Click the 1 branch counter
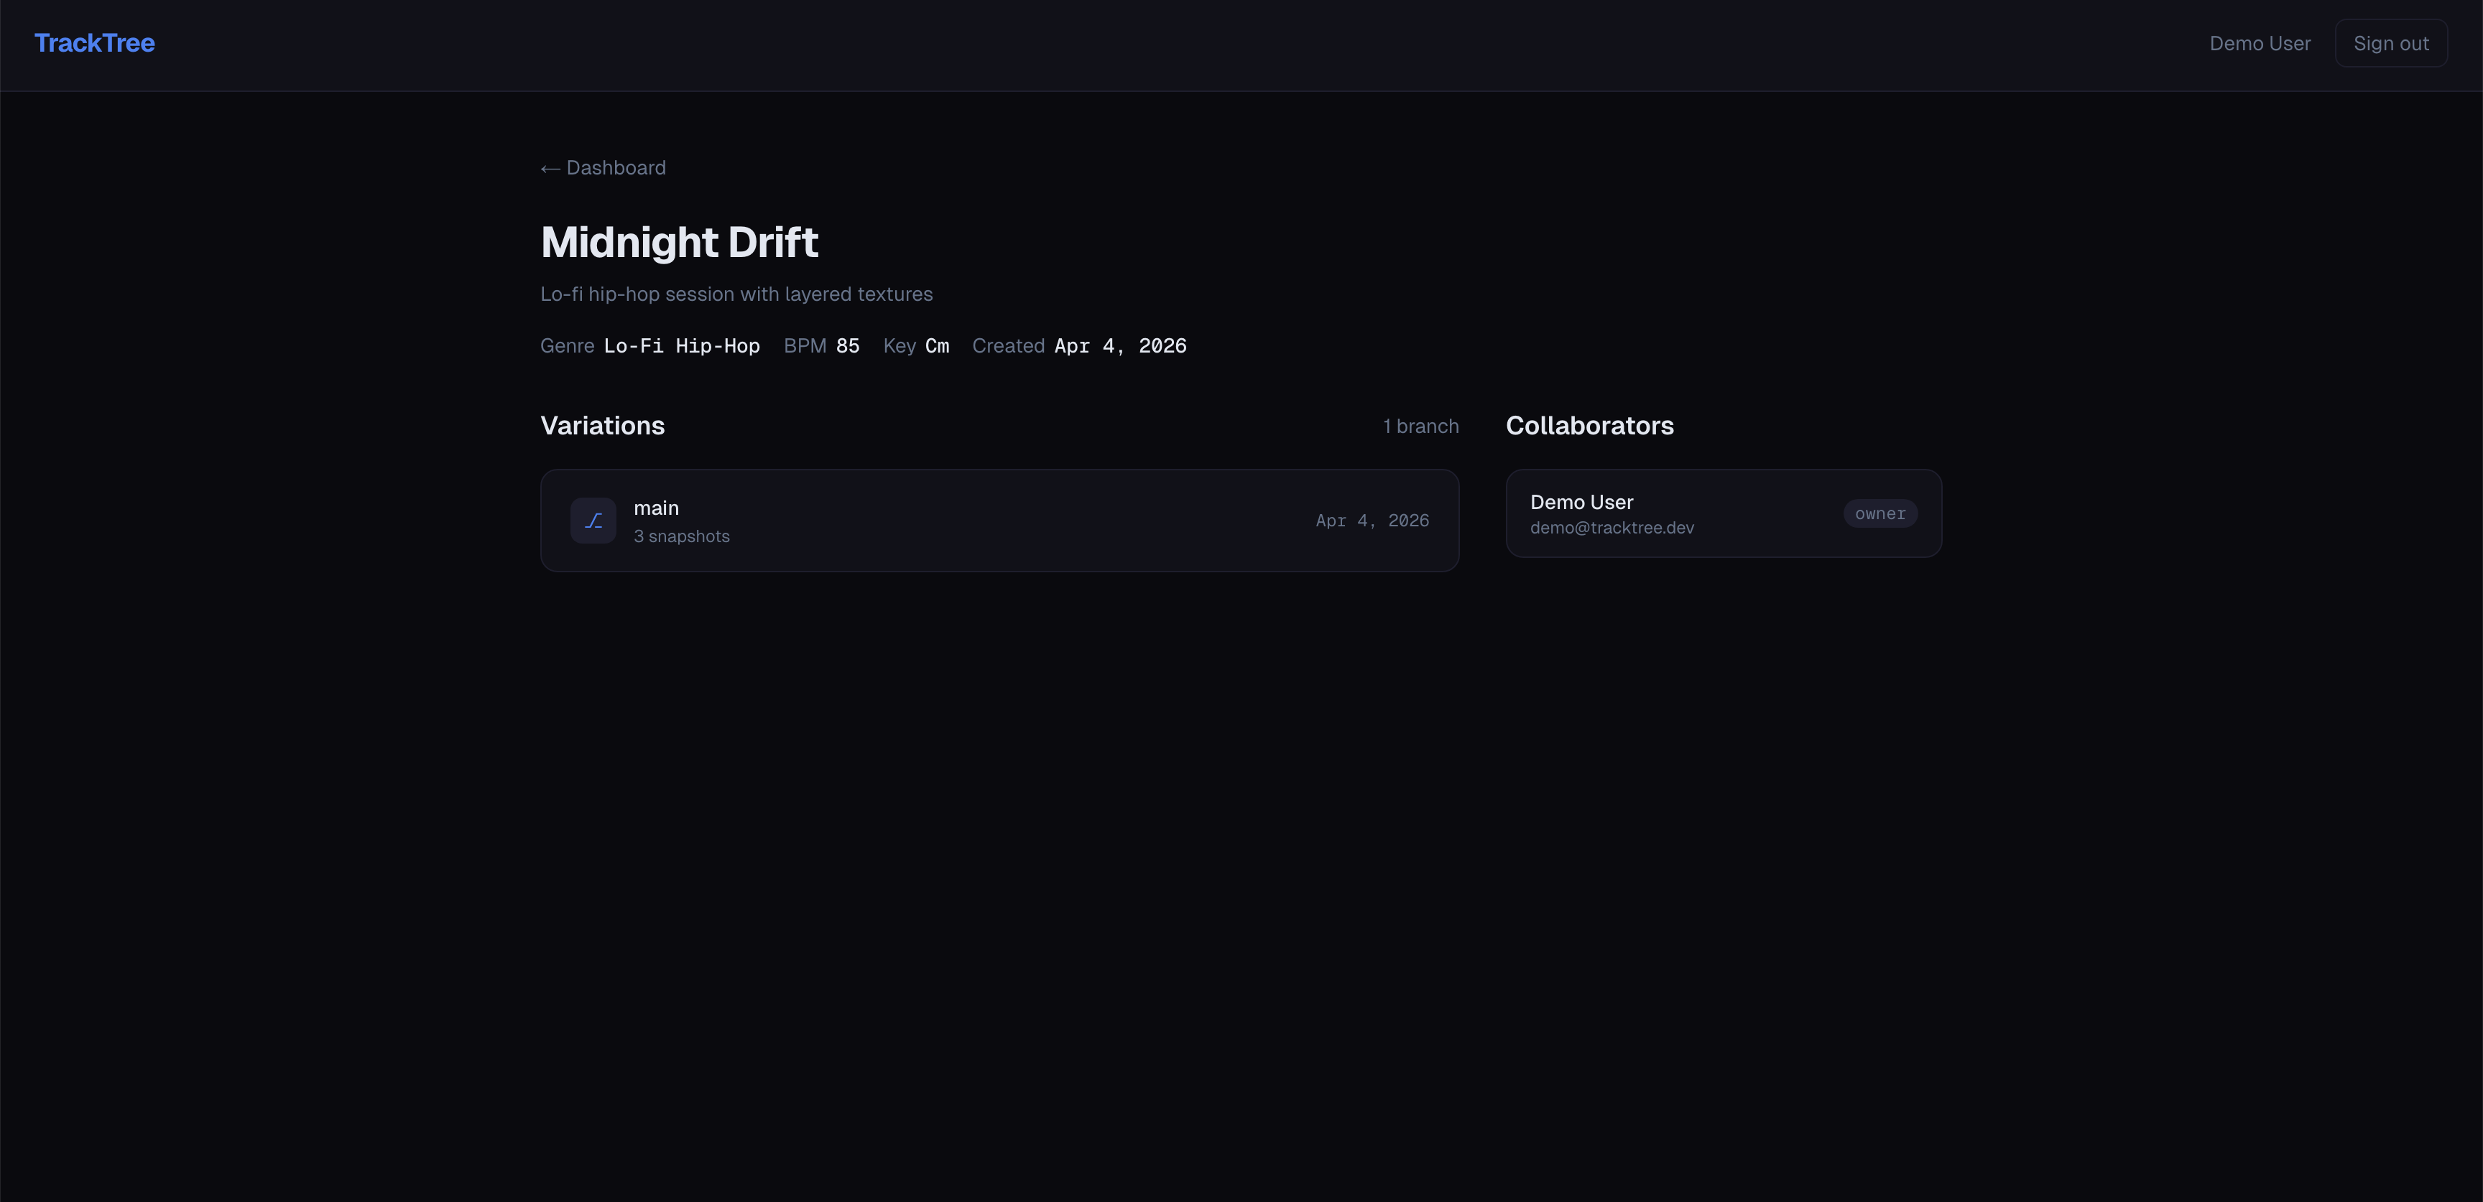This screenshot has height=1202, width=2483. [1420, 427]
